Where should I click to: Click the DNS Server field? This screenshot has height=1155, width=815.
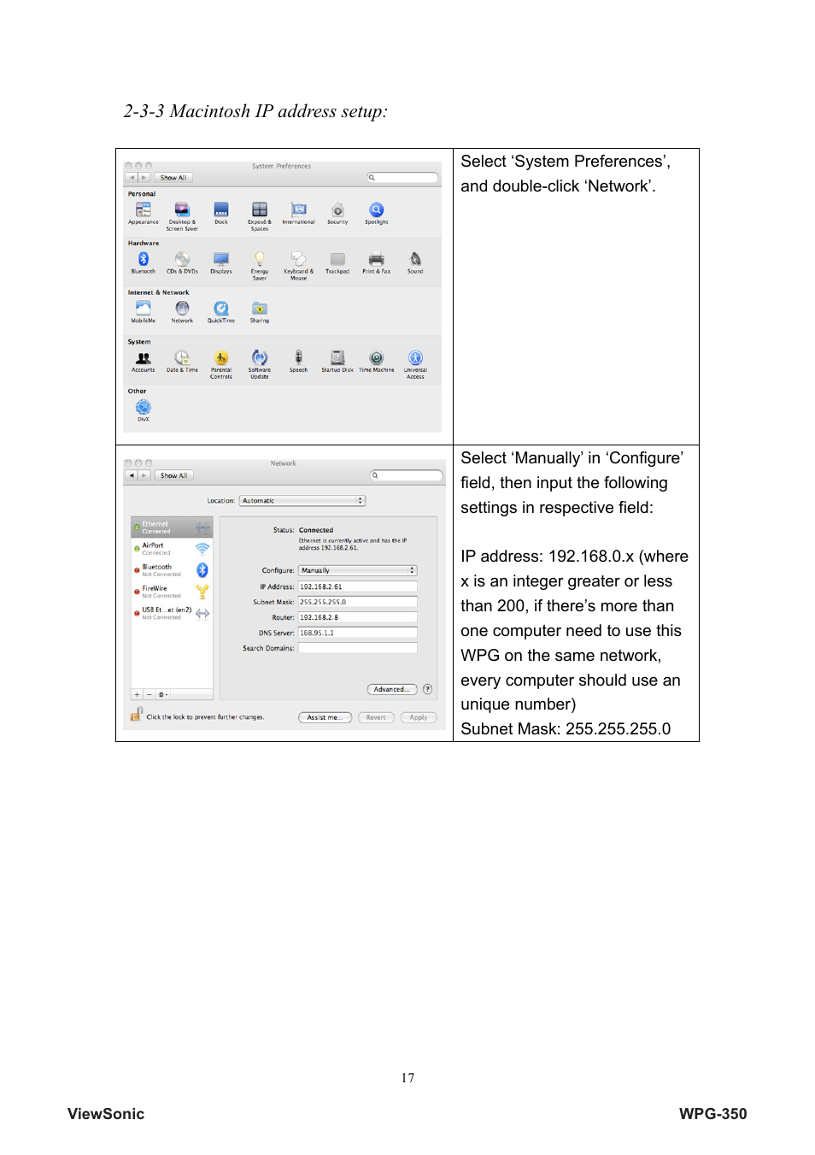tap(357, 633)
